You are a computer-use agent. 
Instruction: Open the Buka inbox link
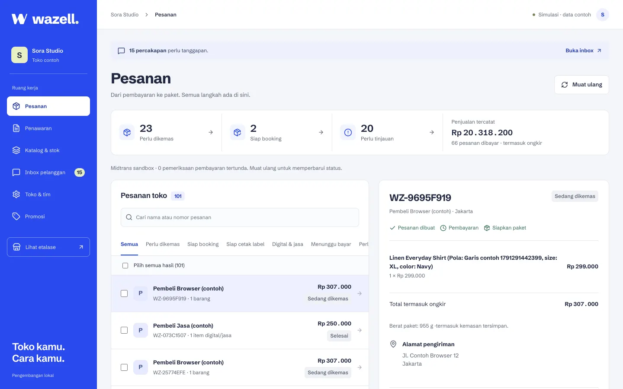click(584, 51)
